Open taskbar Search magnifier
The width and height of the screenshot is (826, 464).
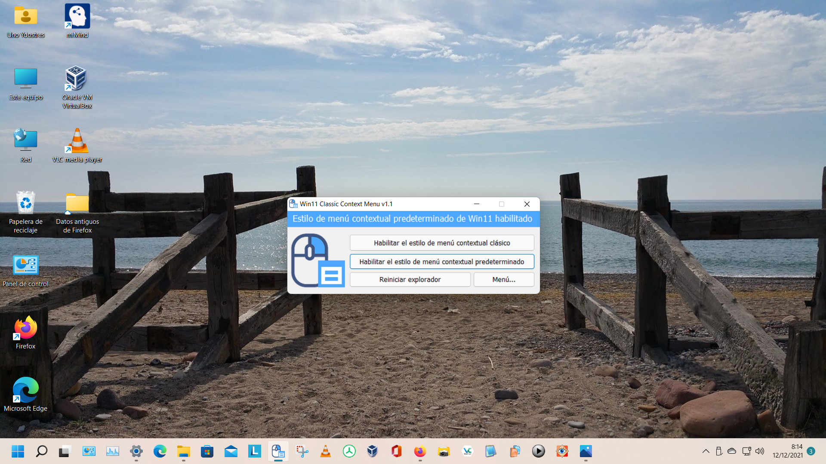pyautogui.click(x=42, y=451)
